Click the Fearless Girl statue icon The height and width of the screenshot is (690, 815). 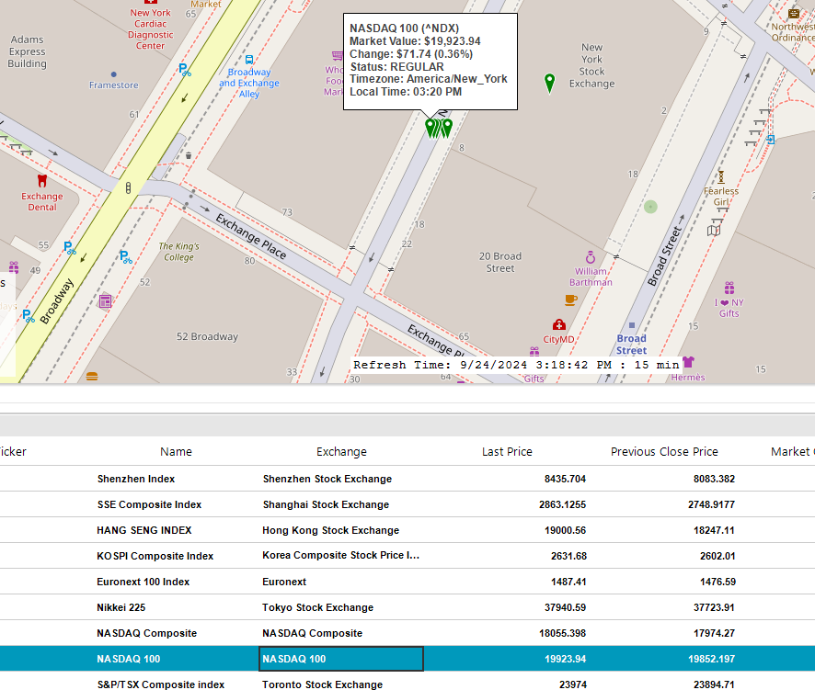(x=721, y=177)
